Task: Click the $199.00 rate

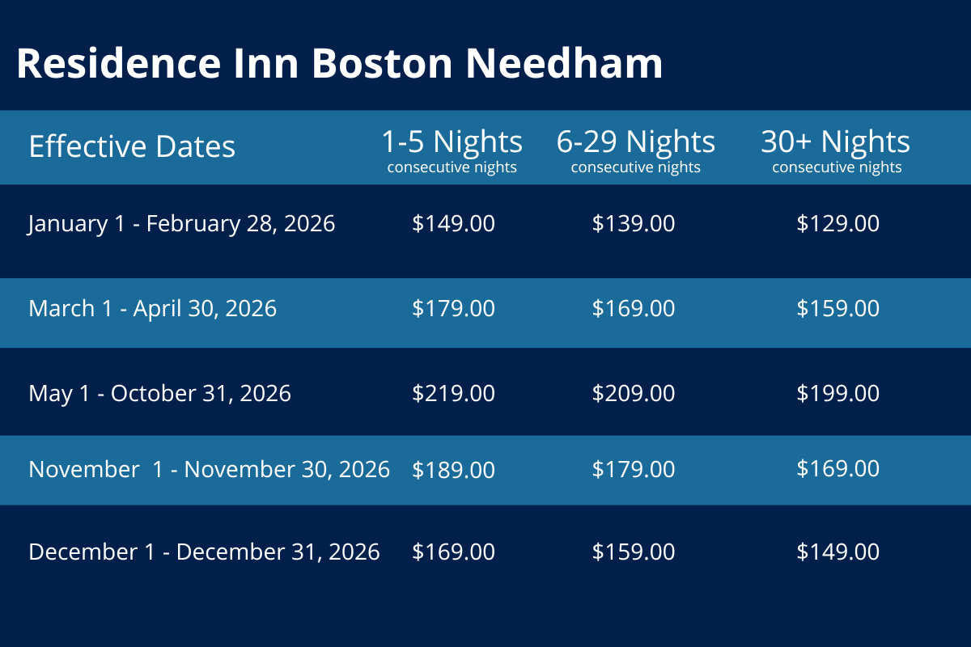Action: [837, 394]
